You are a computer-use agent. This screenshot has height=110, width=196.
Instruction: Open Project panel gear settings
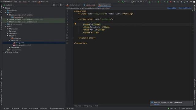coord(61,5)
